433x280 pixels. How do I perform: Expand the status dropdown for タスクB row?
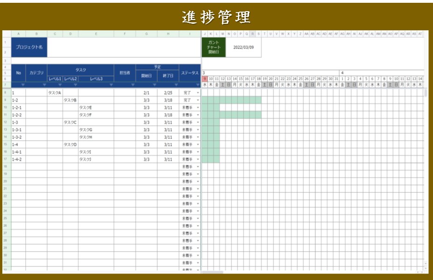click(198, 100)
